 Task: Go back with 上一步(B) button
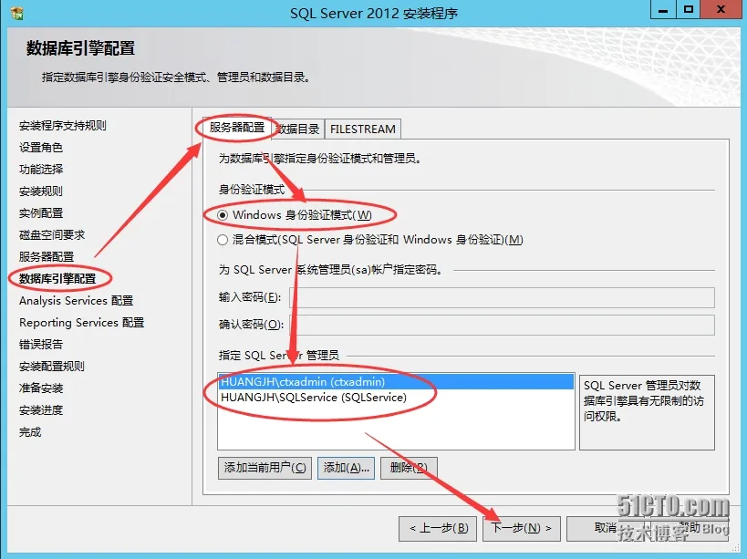(x=438, y=529)
